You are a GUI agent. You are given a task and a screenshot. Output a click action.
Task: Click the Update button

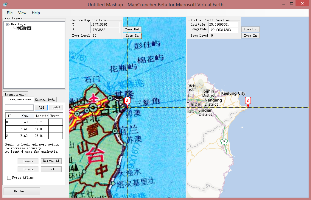point(56,107)
